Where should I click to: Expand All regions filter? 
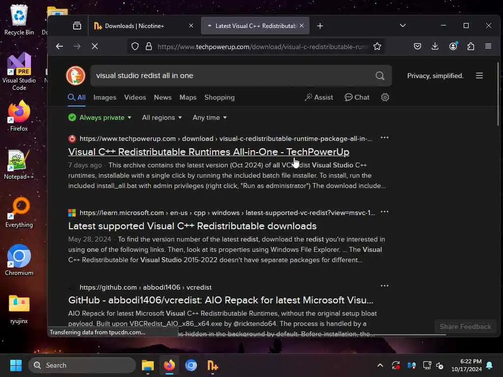pyautogui.click(x=162, y=118)
